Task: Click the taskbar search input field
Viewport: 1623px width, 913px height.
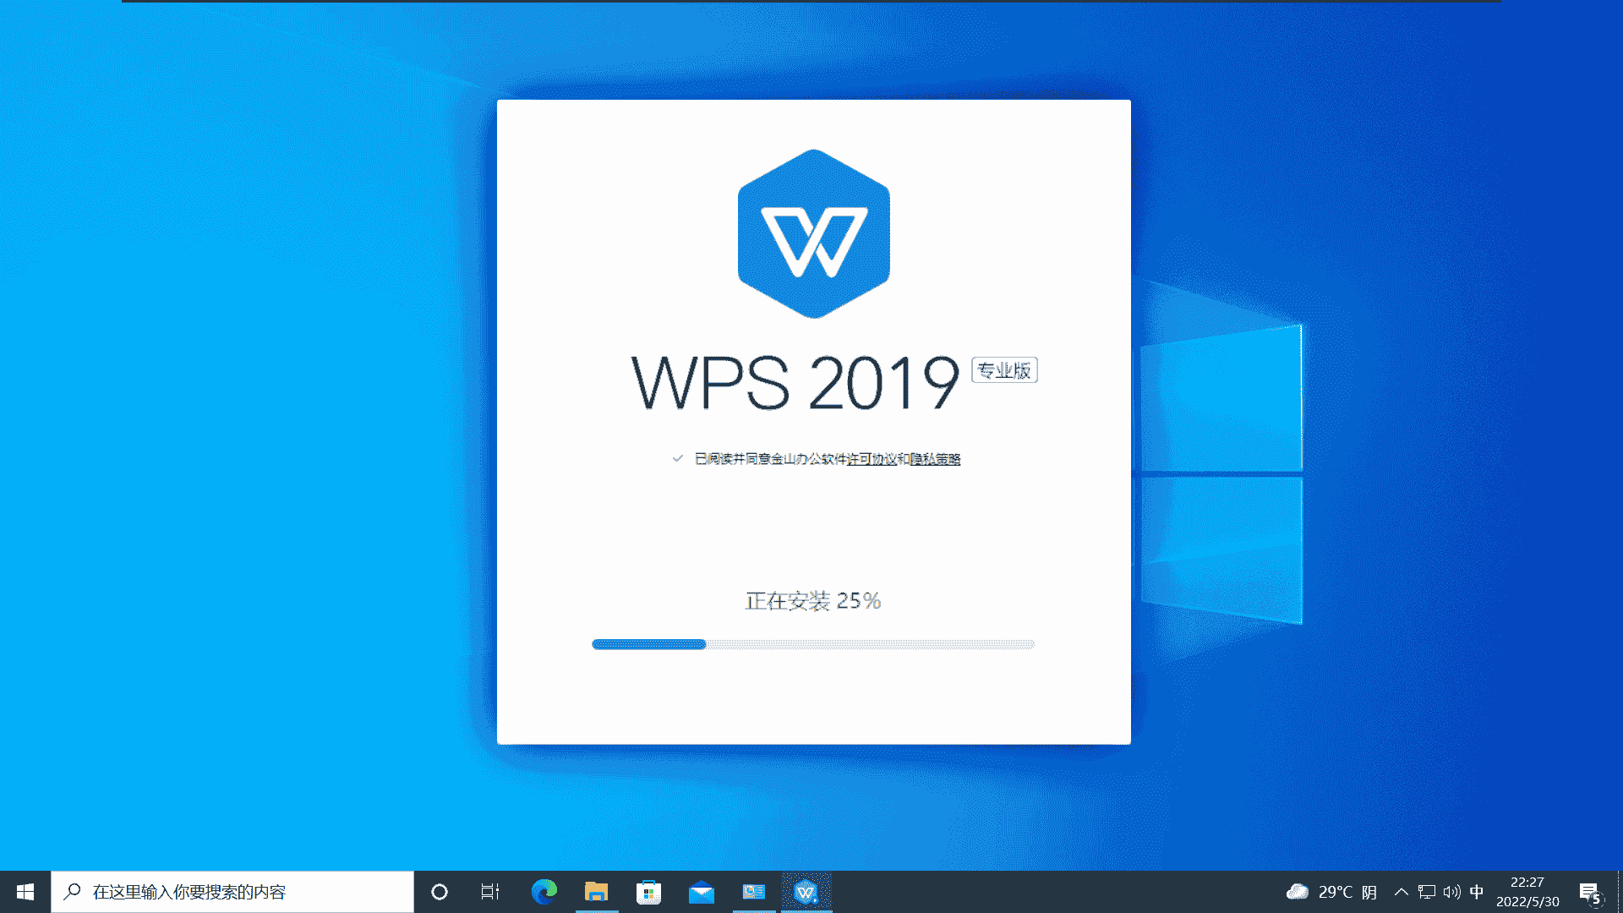Action: click(x=232, y=892)
